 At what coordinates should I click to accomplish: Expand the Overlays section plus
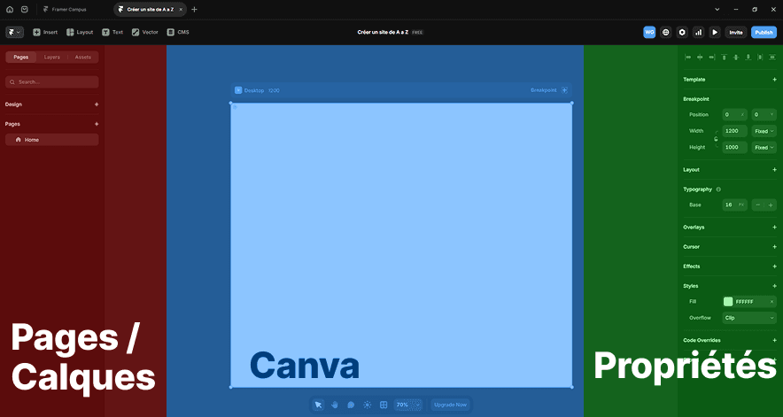click(774, 228)
